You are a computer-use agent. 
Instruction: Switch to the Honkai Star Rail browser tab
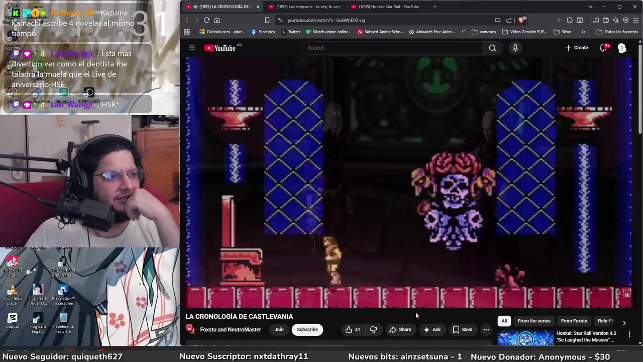click(x=387, y=7)
